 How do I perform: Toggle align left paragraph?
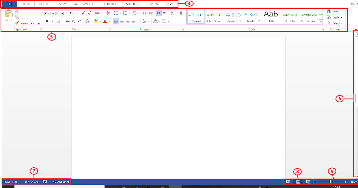pyautogui.click(x=116, y=21)
